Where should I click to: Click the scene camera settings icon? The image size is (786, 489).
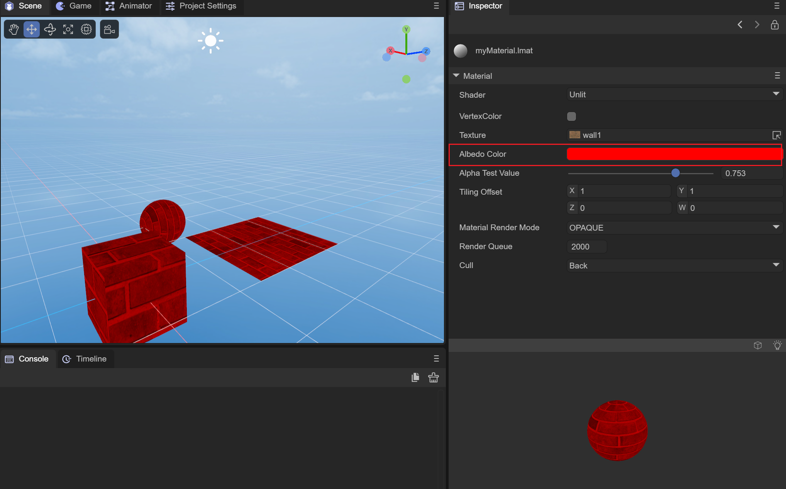coord(109,29)
